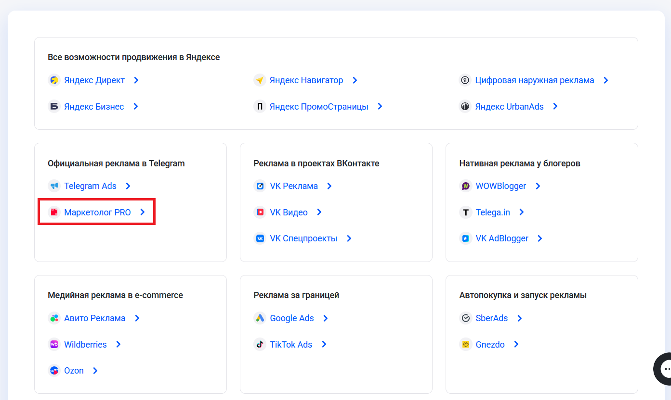The height and width of the screenshot is (400, 671).
Task: Expand the chevron next to Gnezdo
Action: point(516,344)
